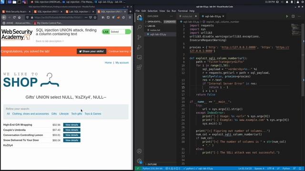Change the LF end-of-line selector
Screen dimensions: 305x171
[x=278, y=169]
